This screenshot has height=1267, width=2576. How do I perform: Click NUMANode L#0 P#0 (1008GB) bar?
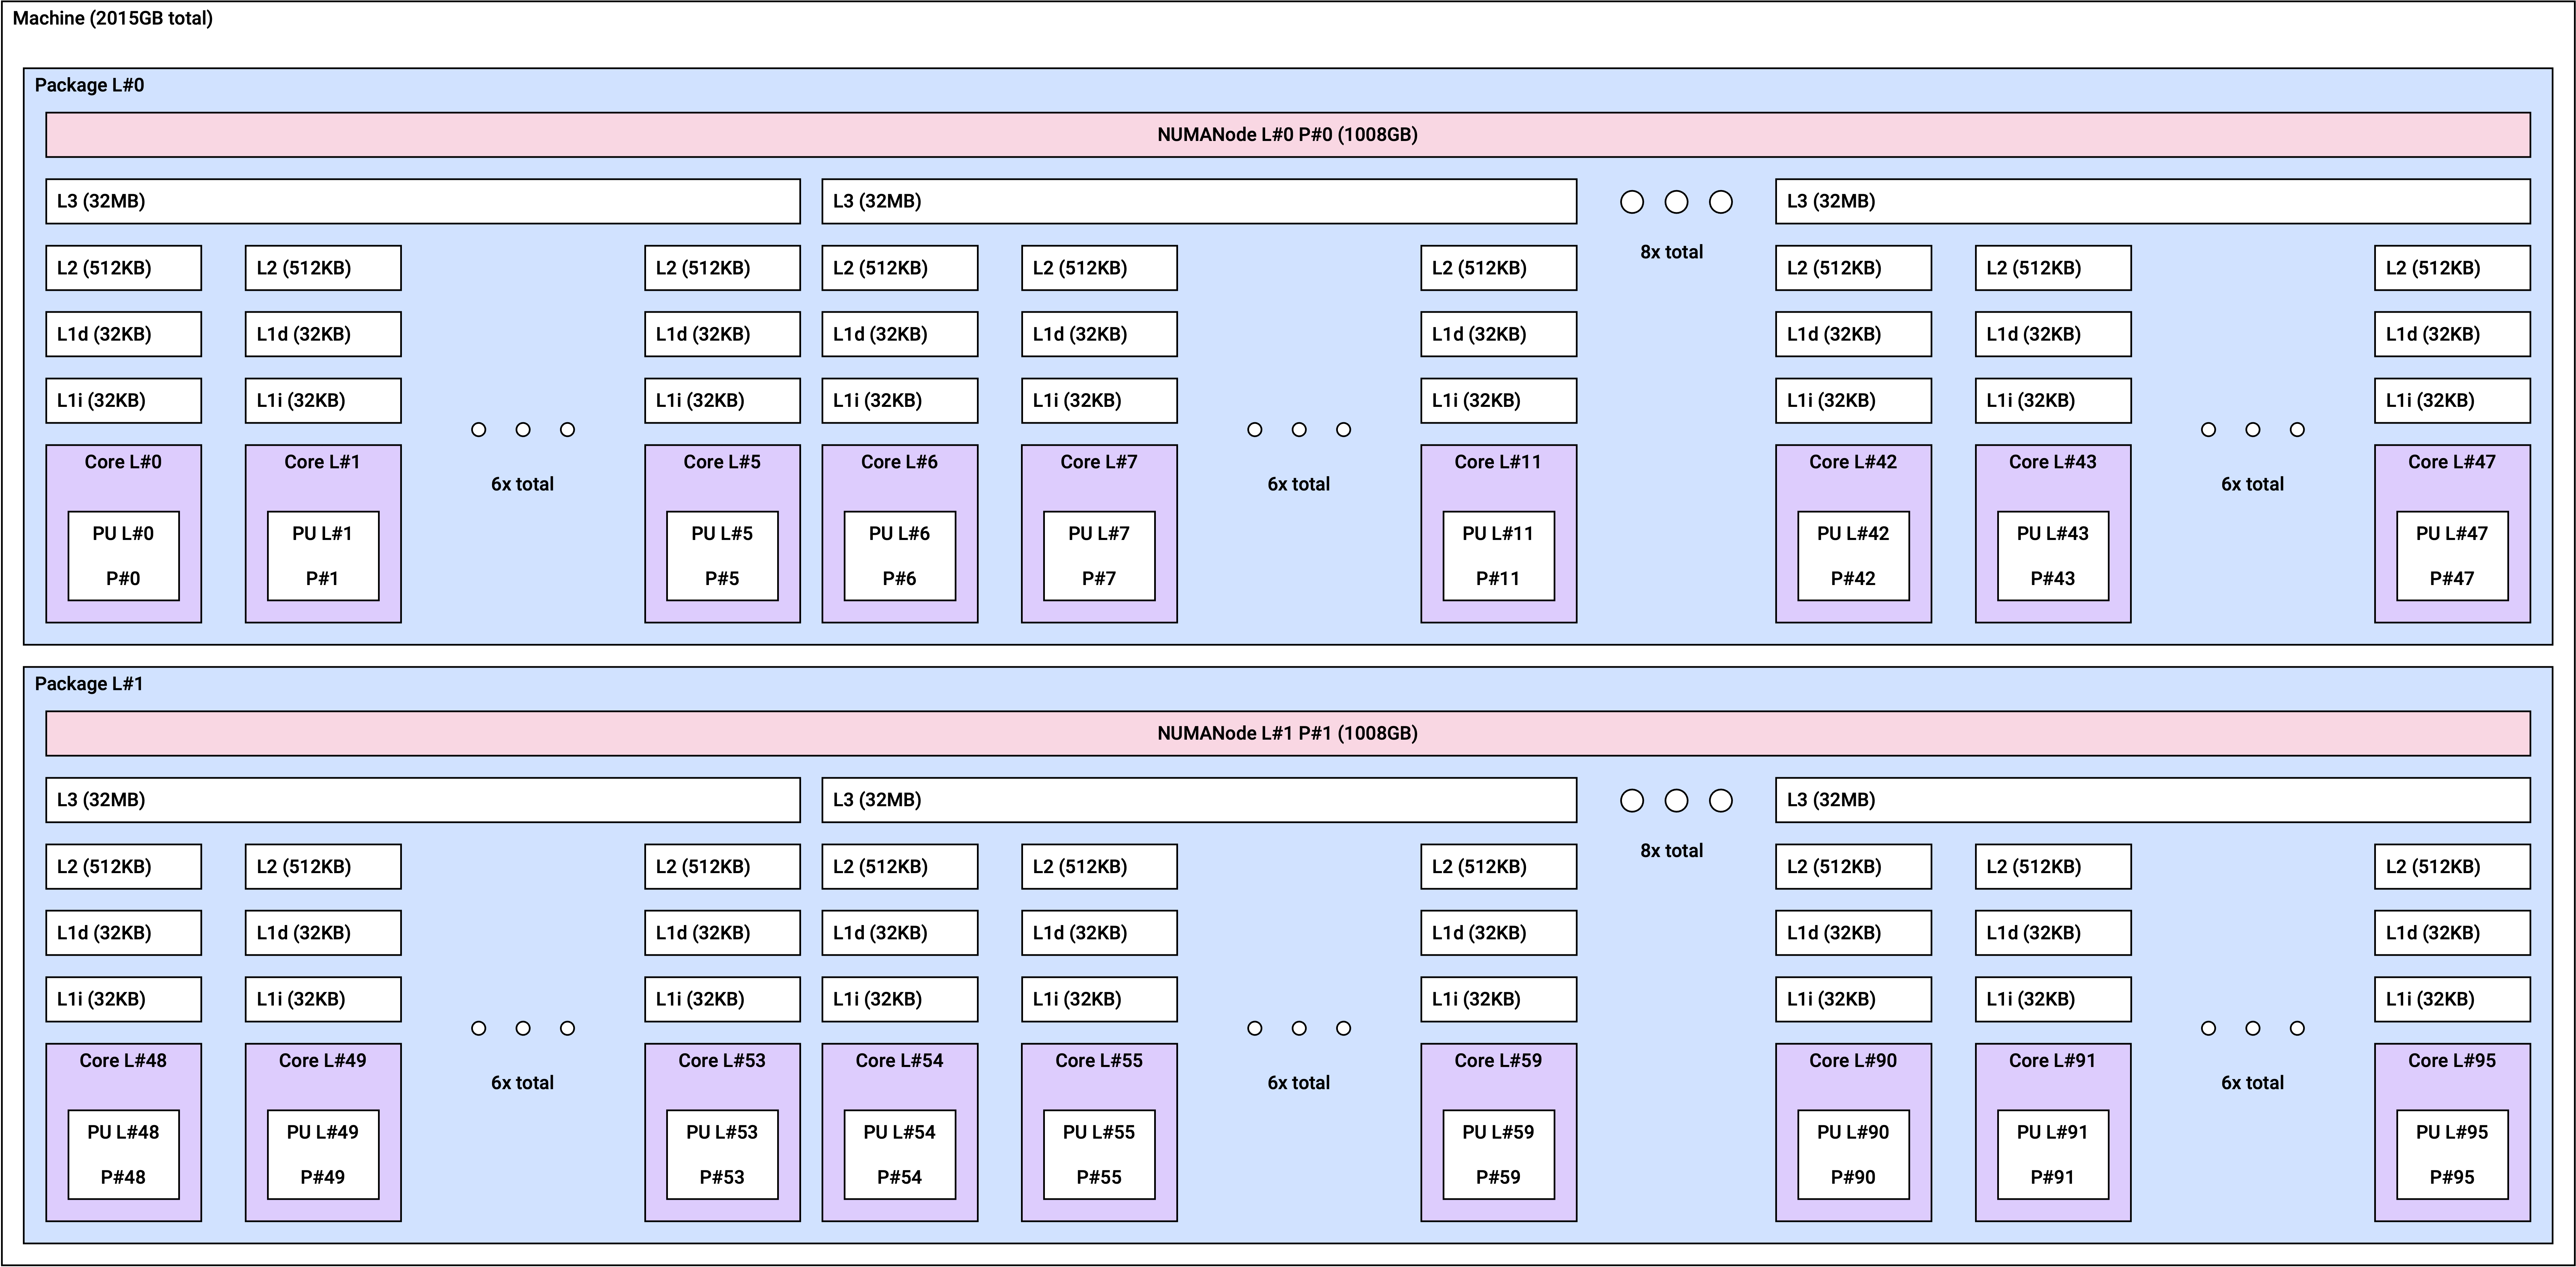point(1288,135)
